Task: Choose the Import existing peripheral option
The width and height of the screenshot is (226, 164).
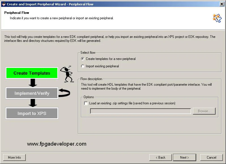Action: pyautogui.click(x=83, y=66)
